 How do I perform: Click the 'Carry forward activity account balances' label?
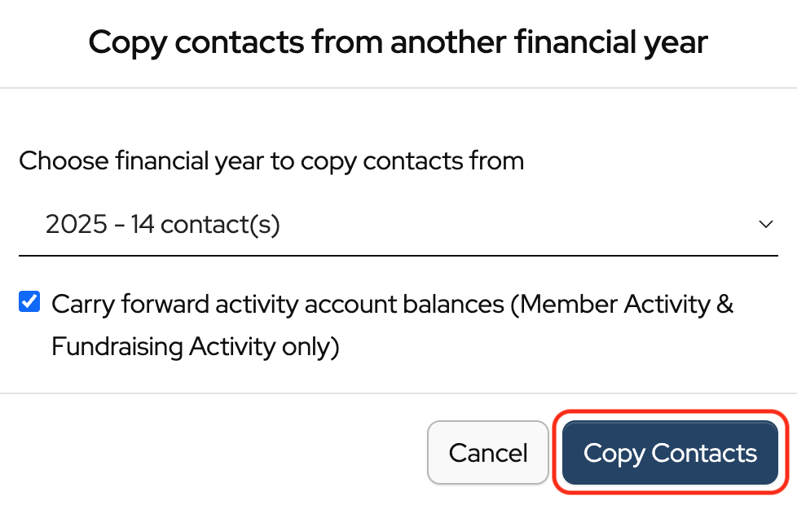tap(277, 304)
